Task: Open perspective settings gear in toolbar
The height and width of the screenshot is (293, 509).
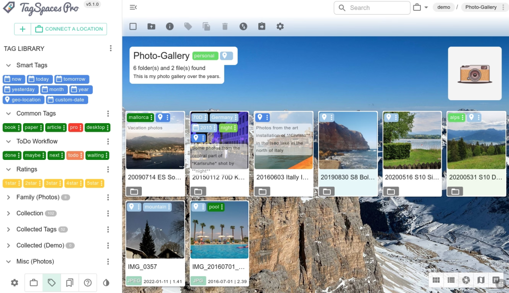Action: pyautogui.click(x=280, y=26)
